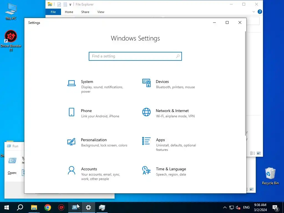Click the search magnifier in Find a setting
This screenshot has height=213, width=284.
point(178,56)
